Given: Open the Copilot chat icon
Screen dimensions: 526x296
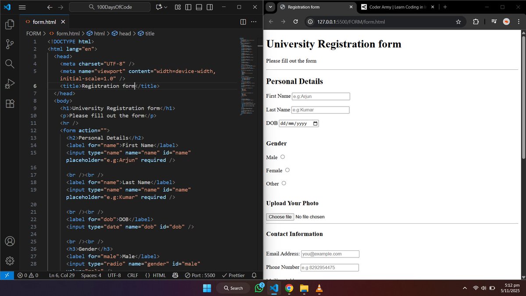Looking at the screenshot, I should point(159,7).
